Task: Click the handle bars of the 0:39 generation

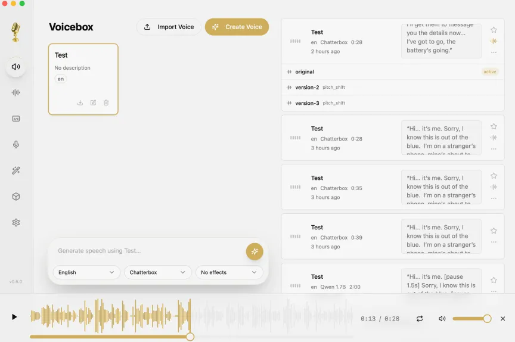Action: [x=295, y=237]
